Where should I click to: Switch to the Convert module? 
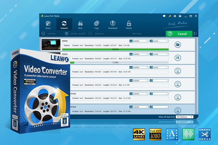click(x=64, y=24)
